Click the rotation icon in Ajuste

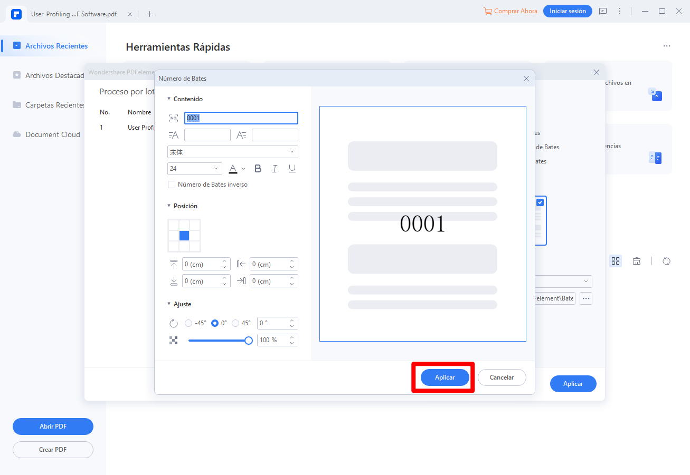[x=174, y=323]
